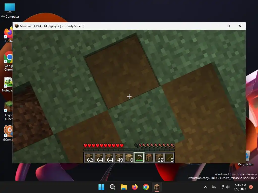Click the Minecraft icon in the window title bar
258x193 pixels.
16,26
